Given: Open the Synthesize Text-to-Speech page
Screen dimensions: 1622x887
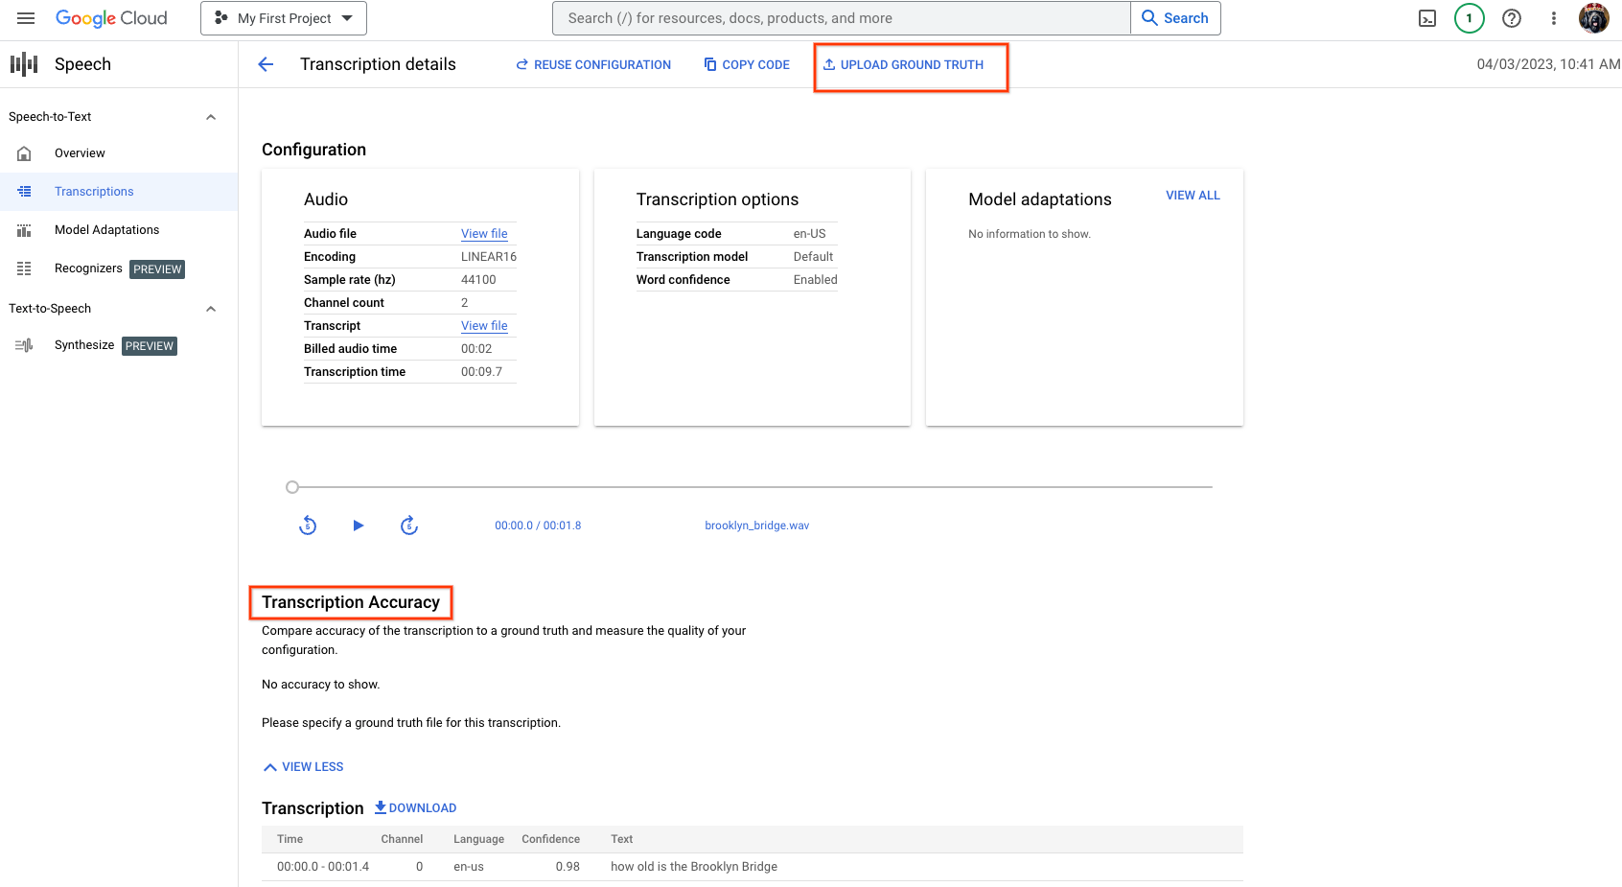Looking at the screenshot, I should click(84, 345).
